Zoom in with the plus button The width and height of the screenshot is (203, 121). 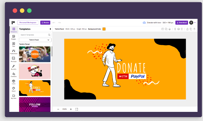(x=71, y=109)
